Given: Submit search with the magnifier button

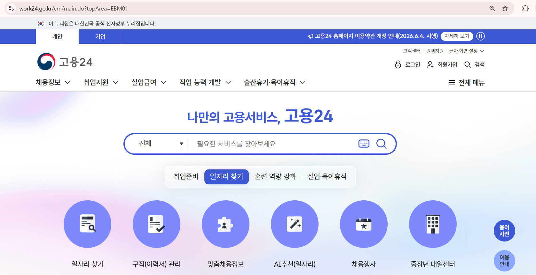Looking at the screenshot, I should [x=381, y=144].
